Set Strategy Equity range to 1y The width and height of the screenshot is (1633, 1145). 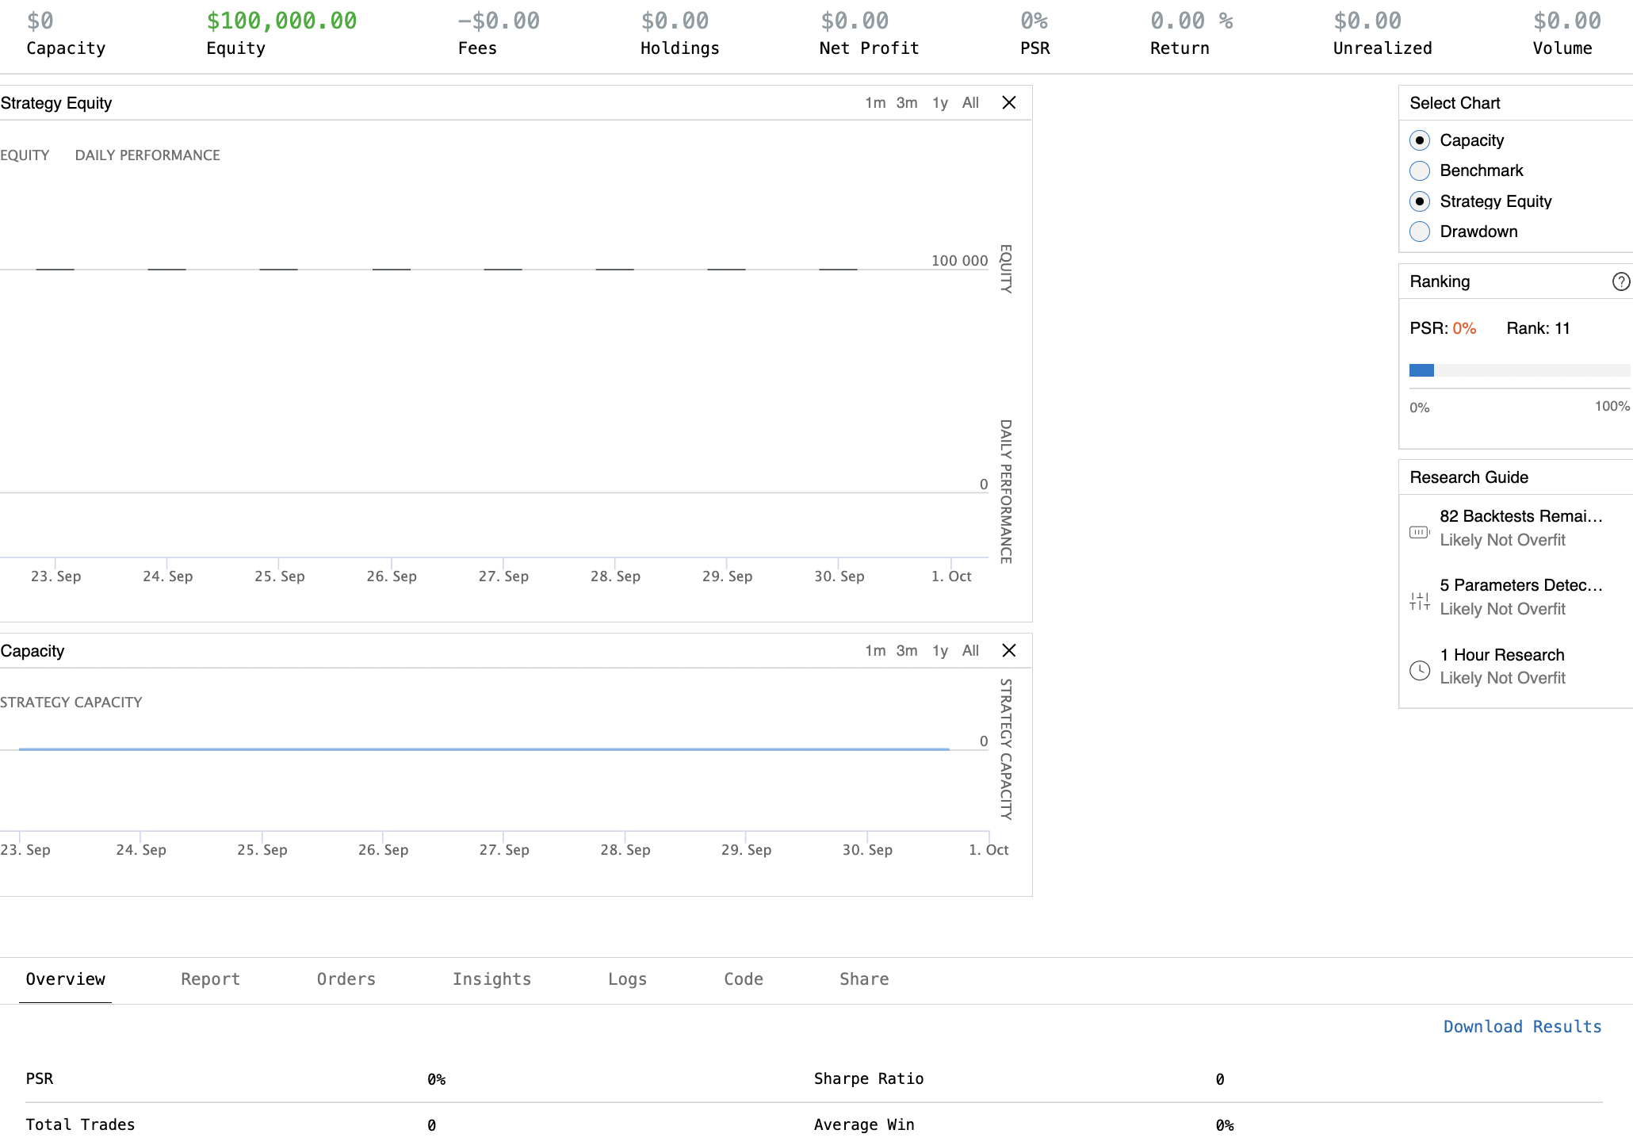(939, 102)
